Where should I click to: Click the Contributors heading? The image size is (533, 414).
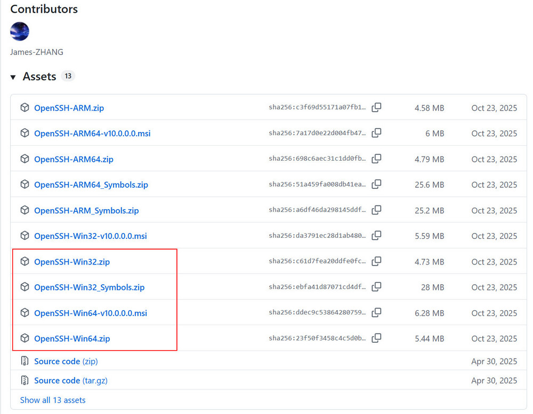coord(44,9)
